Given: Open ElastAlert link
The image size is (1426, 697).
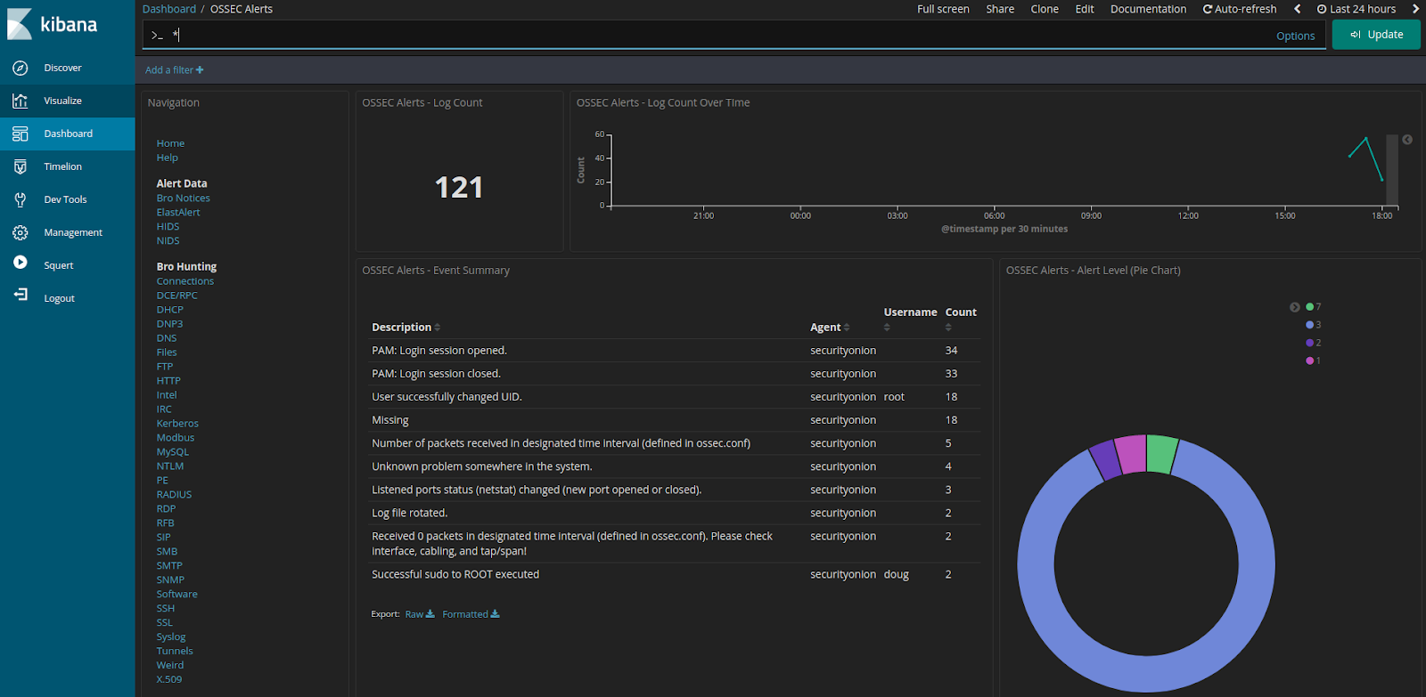Looking at the screenshot, I should pos(178,213).
